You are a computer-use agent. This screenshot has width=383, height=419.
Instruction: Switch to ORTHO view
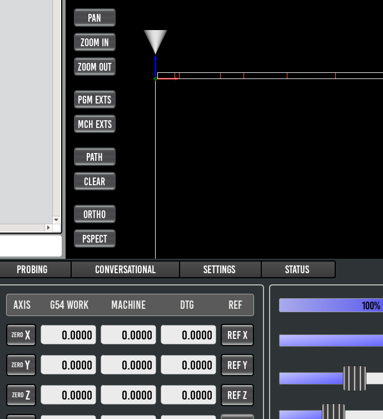pos(94,214)
